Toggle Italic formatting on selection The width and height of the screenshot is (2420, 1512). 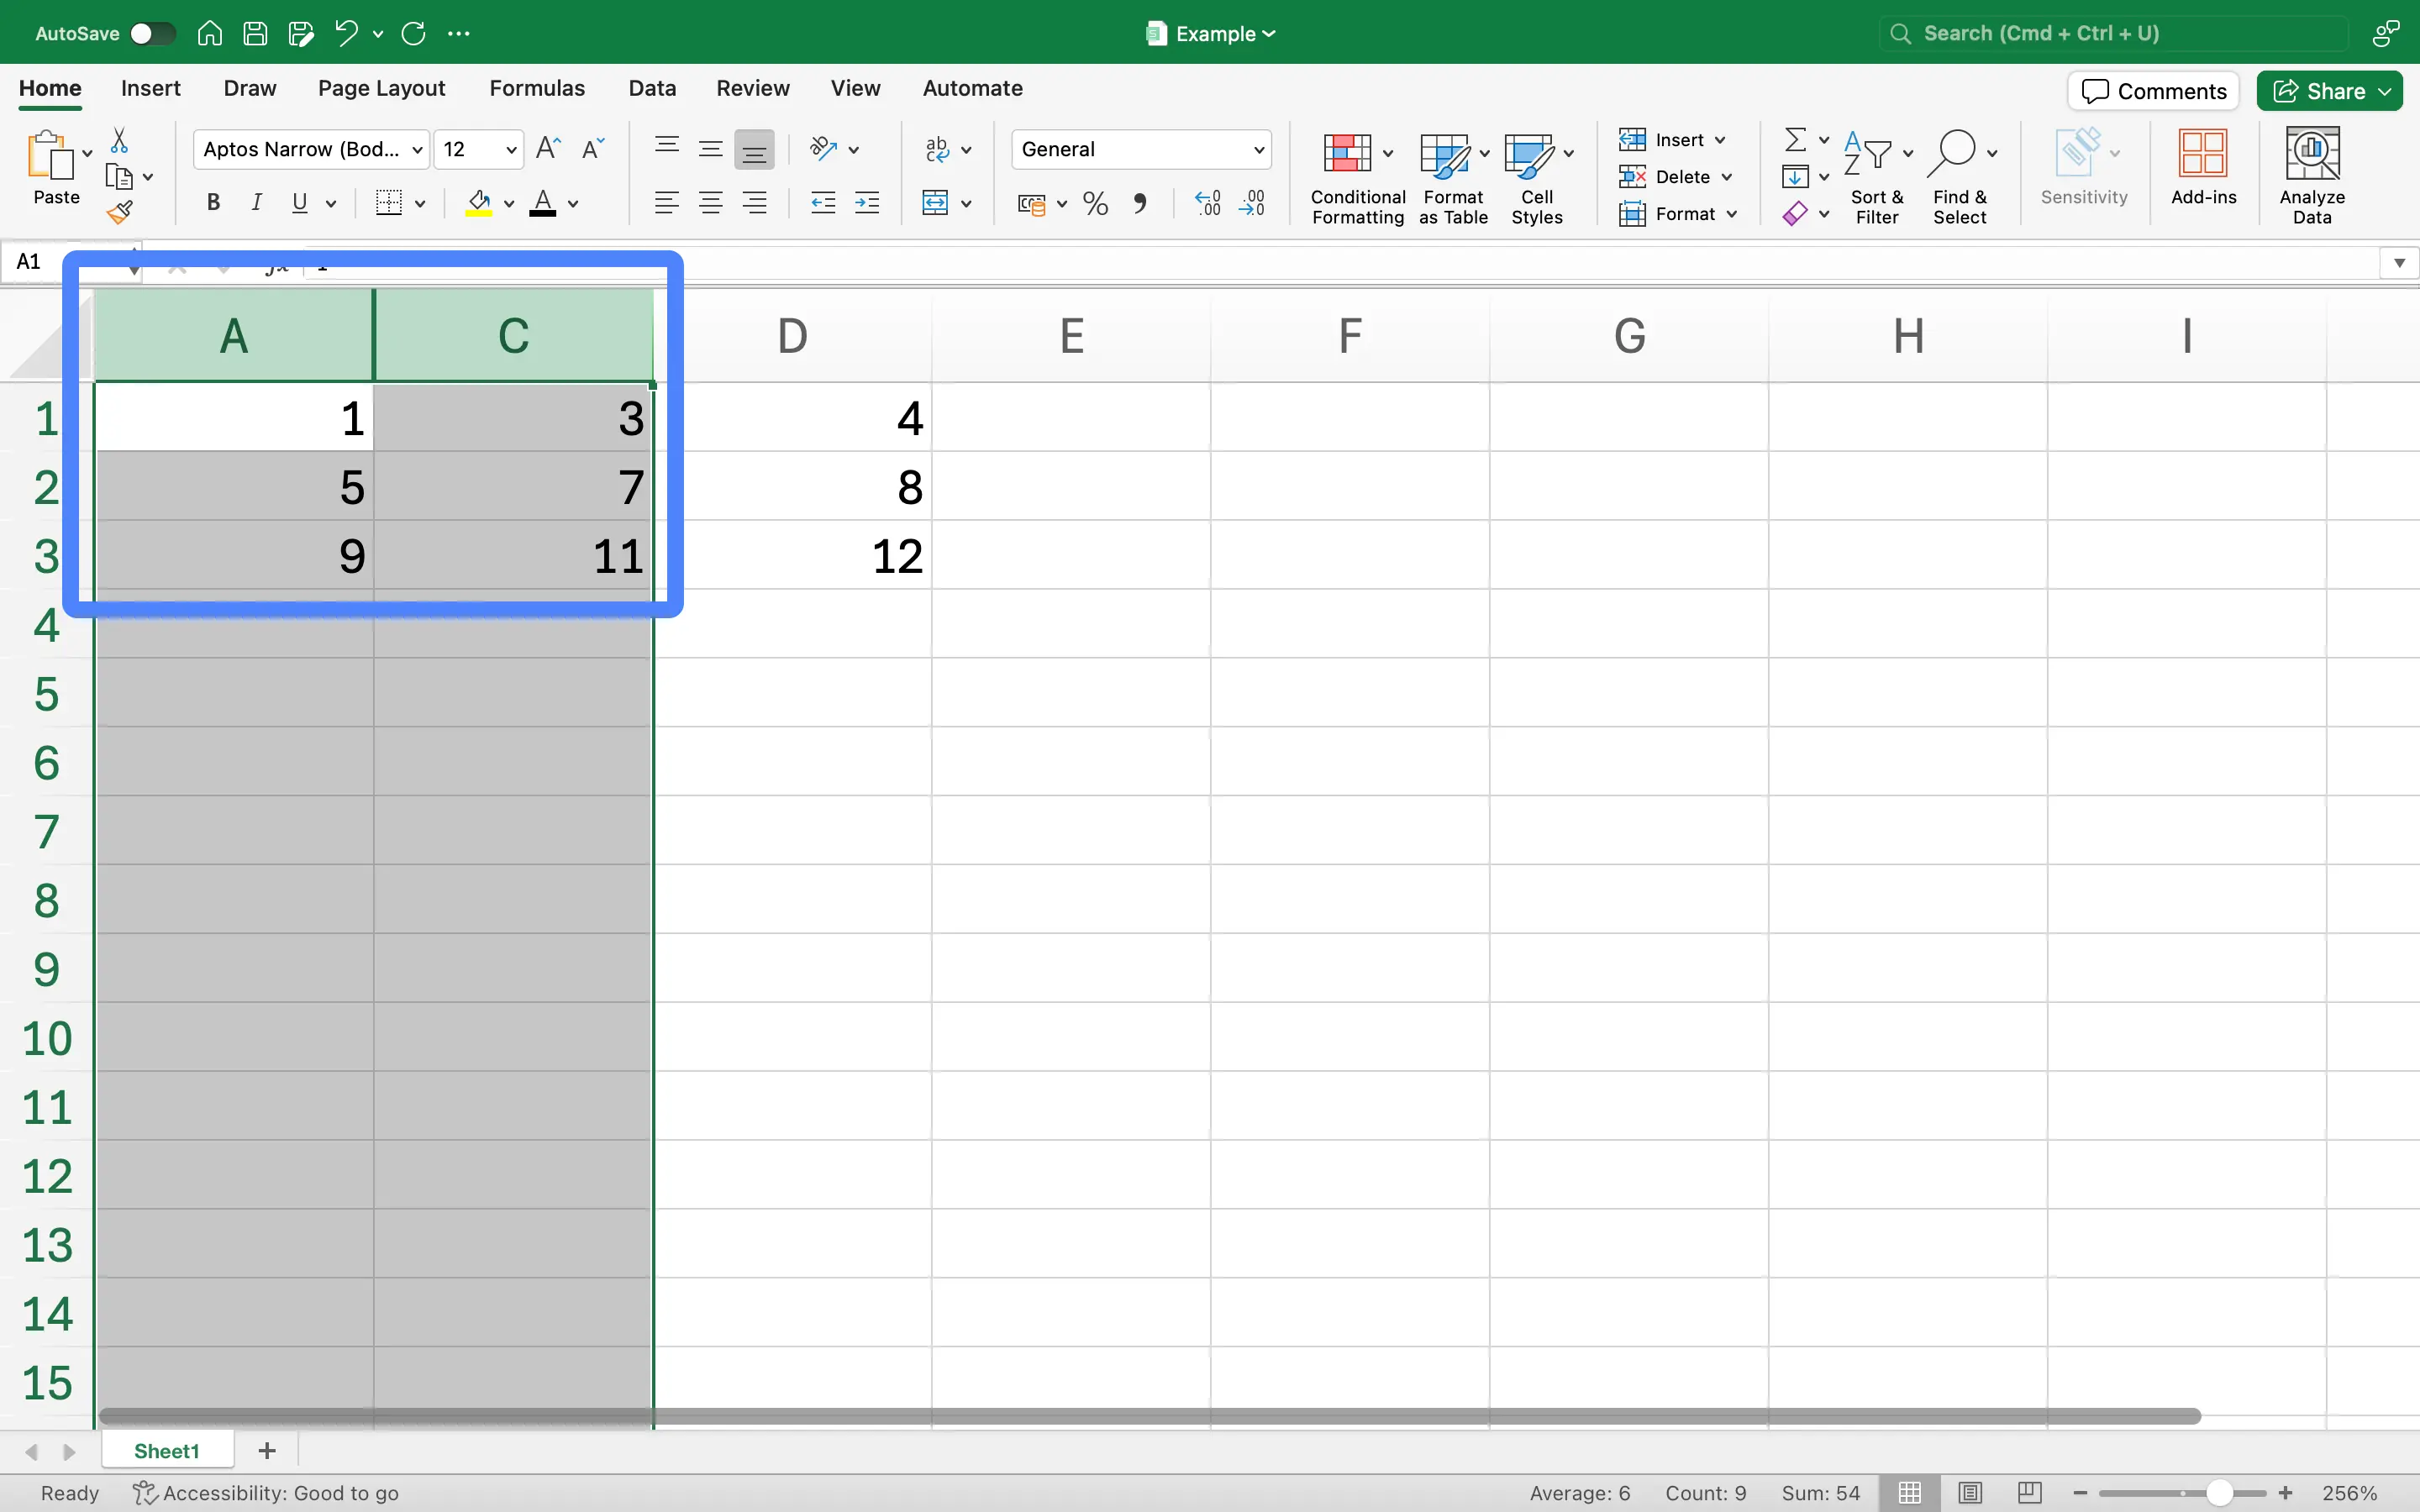pos(255,202)
